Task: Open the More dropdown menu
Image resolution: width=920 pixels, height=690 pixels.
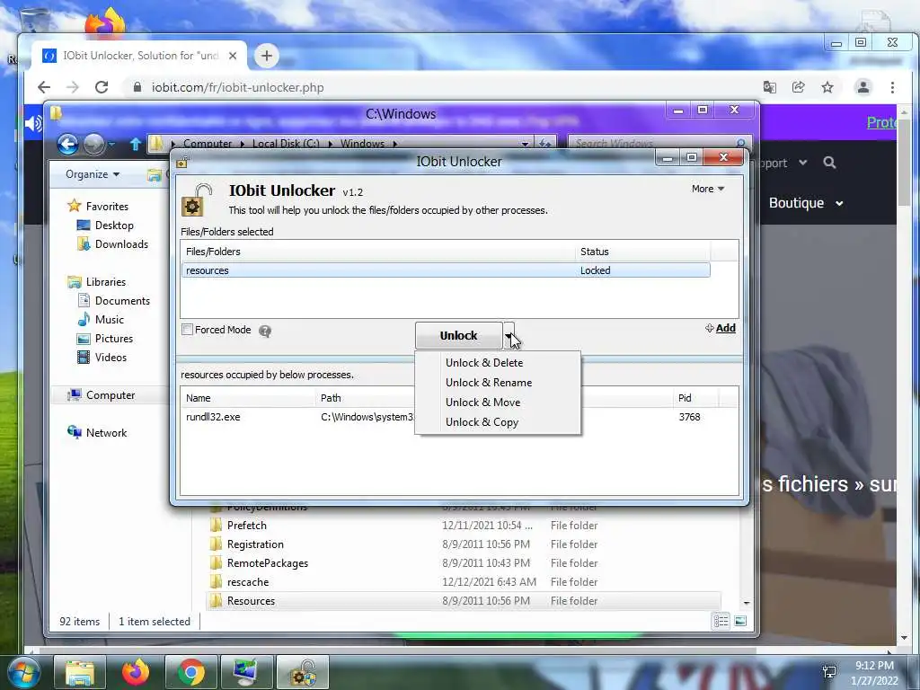Action: click(x=708, y=189)
